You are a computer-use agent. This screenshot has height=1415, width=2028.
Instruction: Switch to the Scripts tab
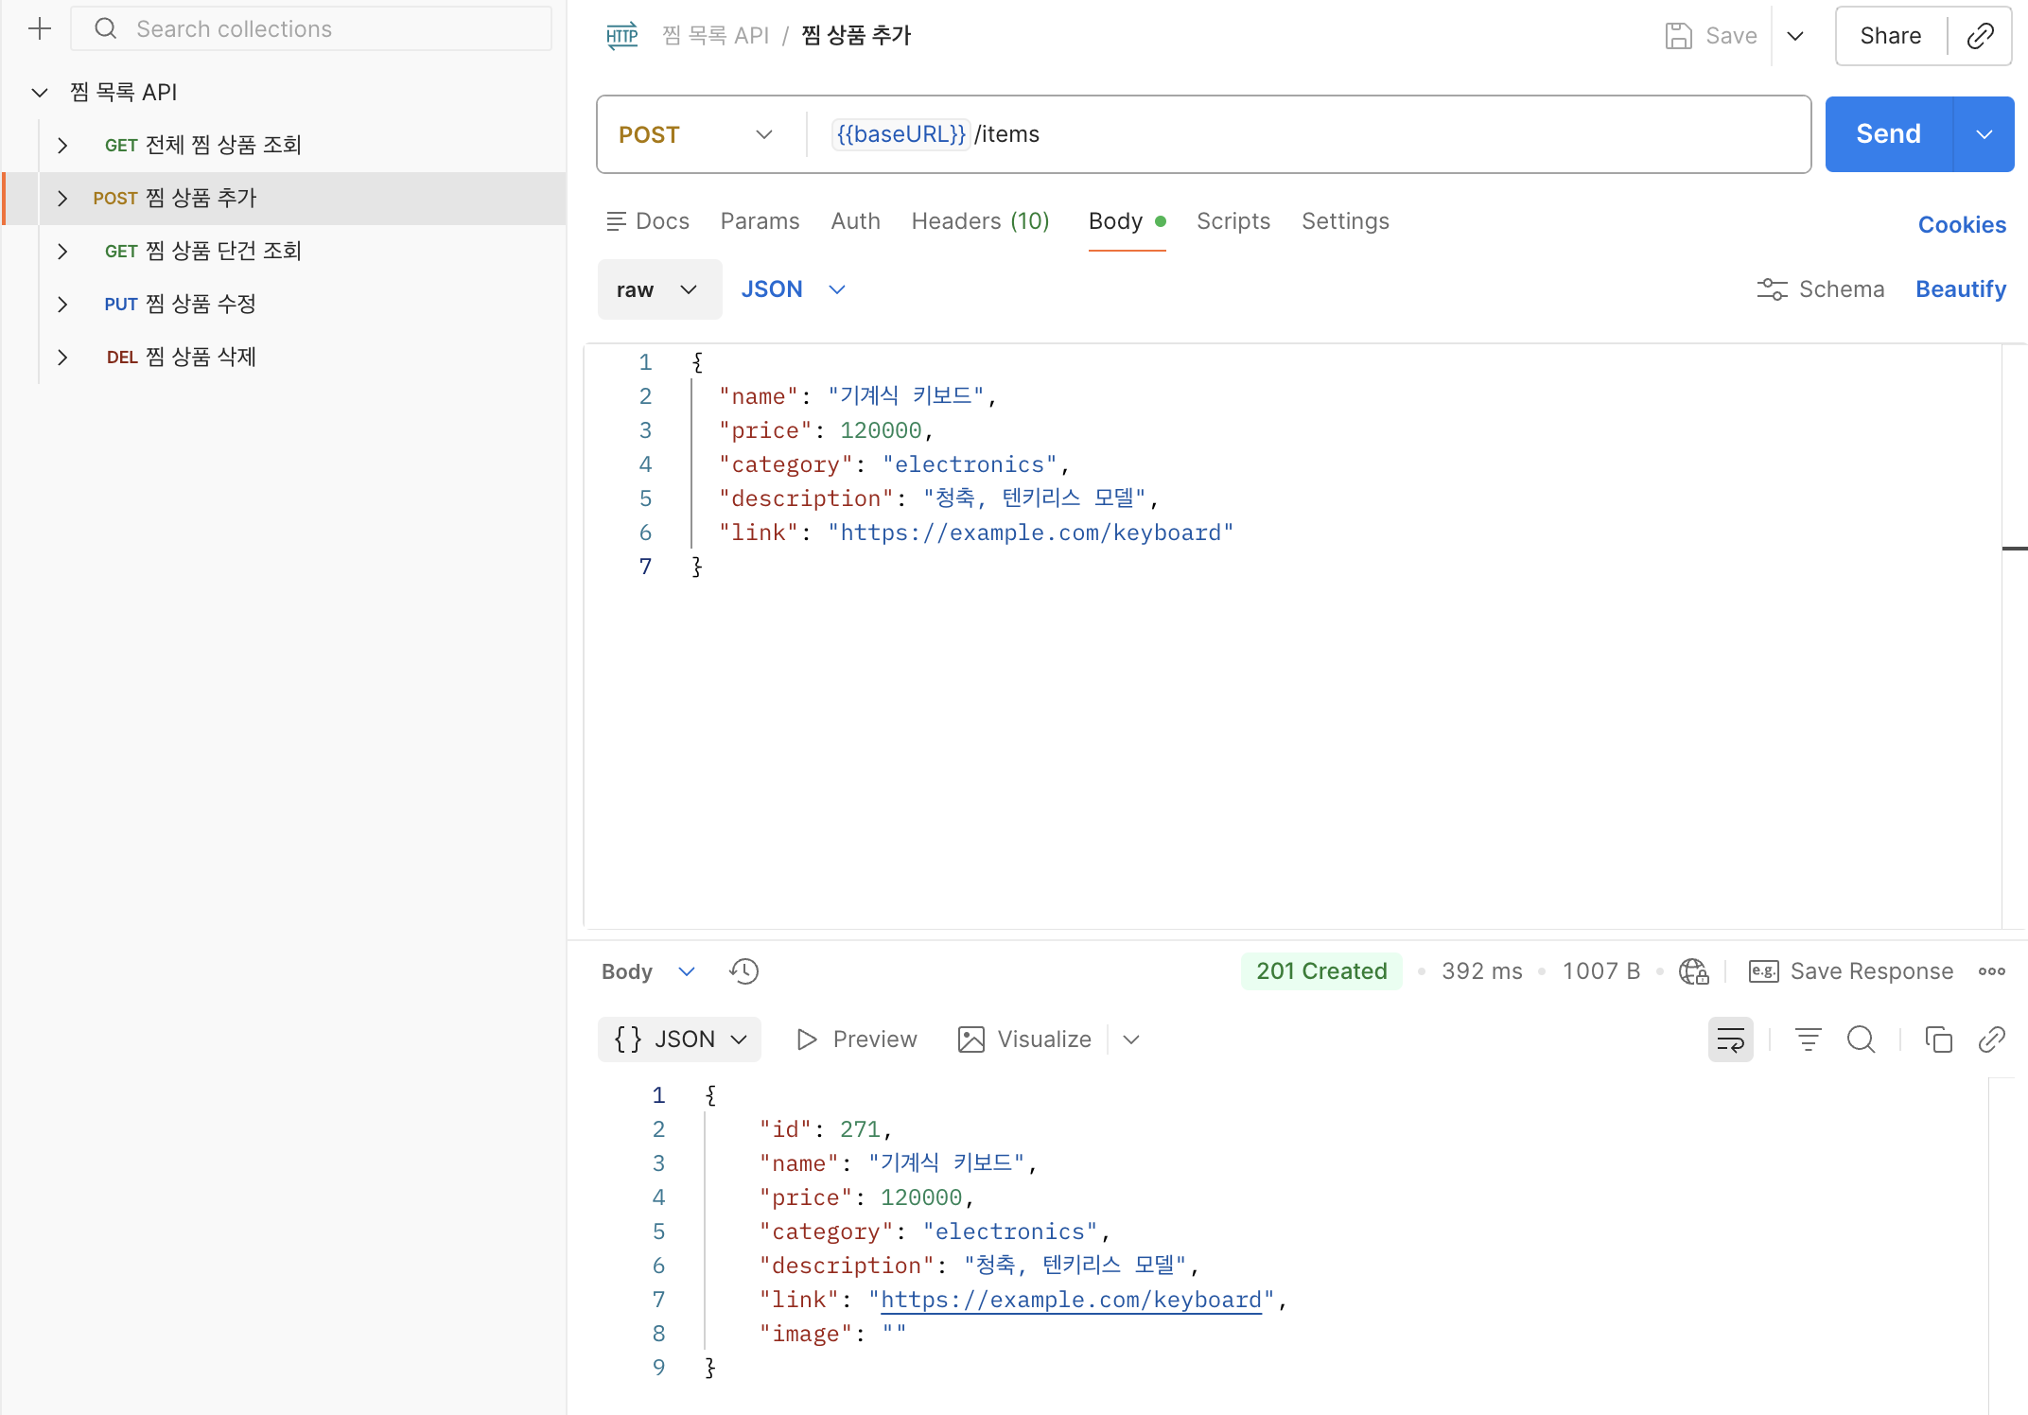1233,221
